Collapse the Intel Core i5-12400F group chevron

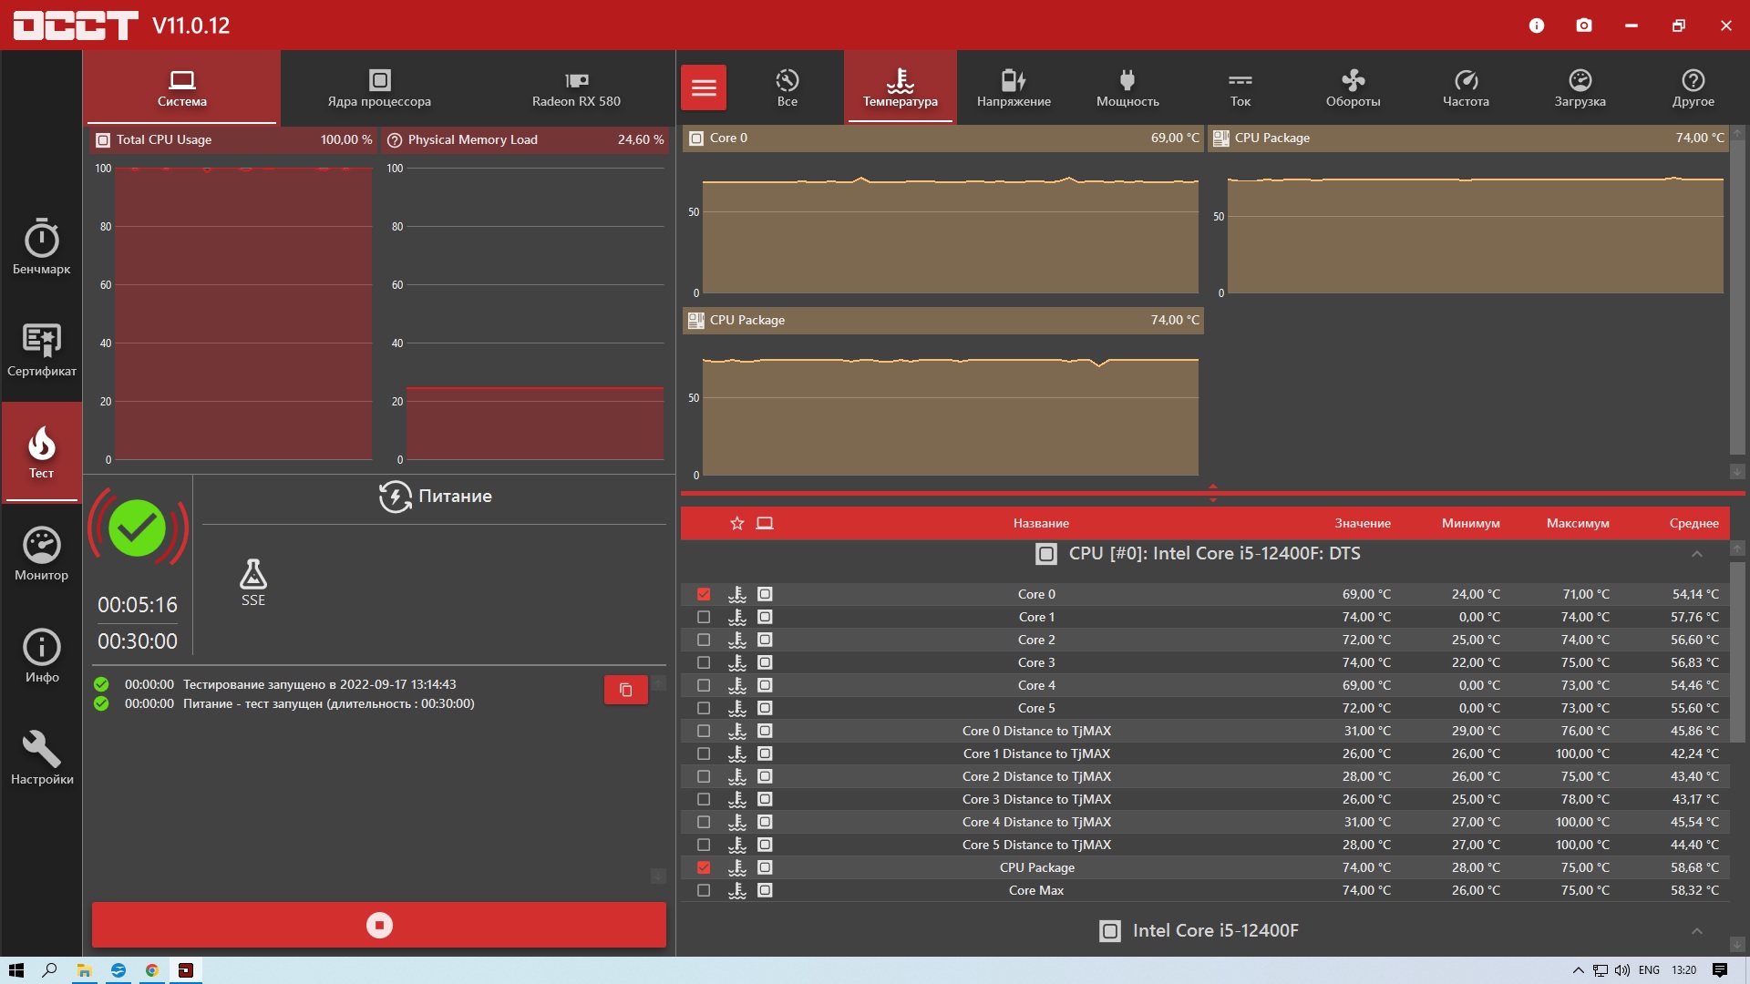coord(1696,930)
